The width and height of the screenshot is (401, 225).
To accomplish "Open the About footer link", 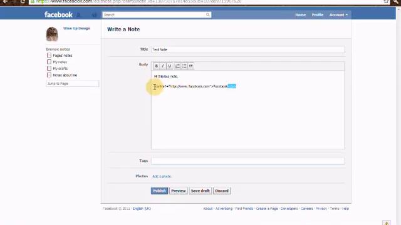I will 207,208.
